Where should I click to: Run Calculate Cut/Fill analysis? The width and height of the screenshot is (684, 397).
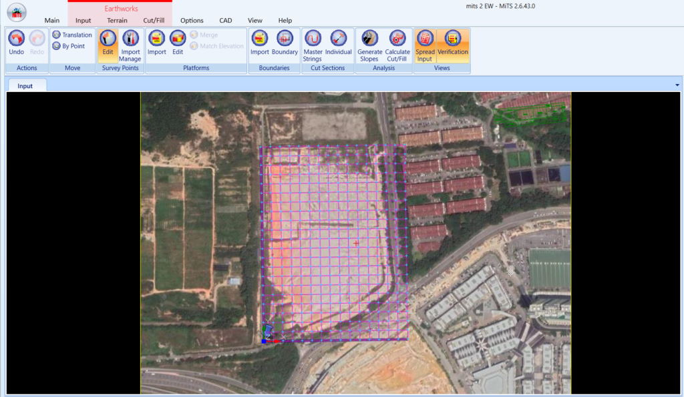[x=397, y=46]
